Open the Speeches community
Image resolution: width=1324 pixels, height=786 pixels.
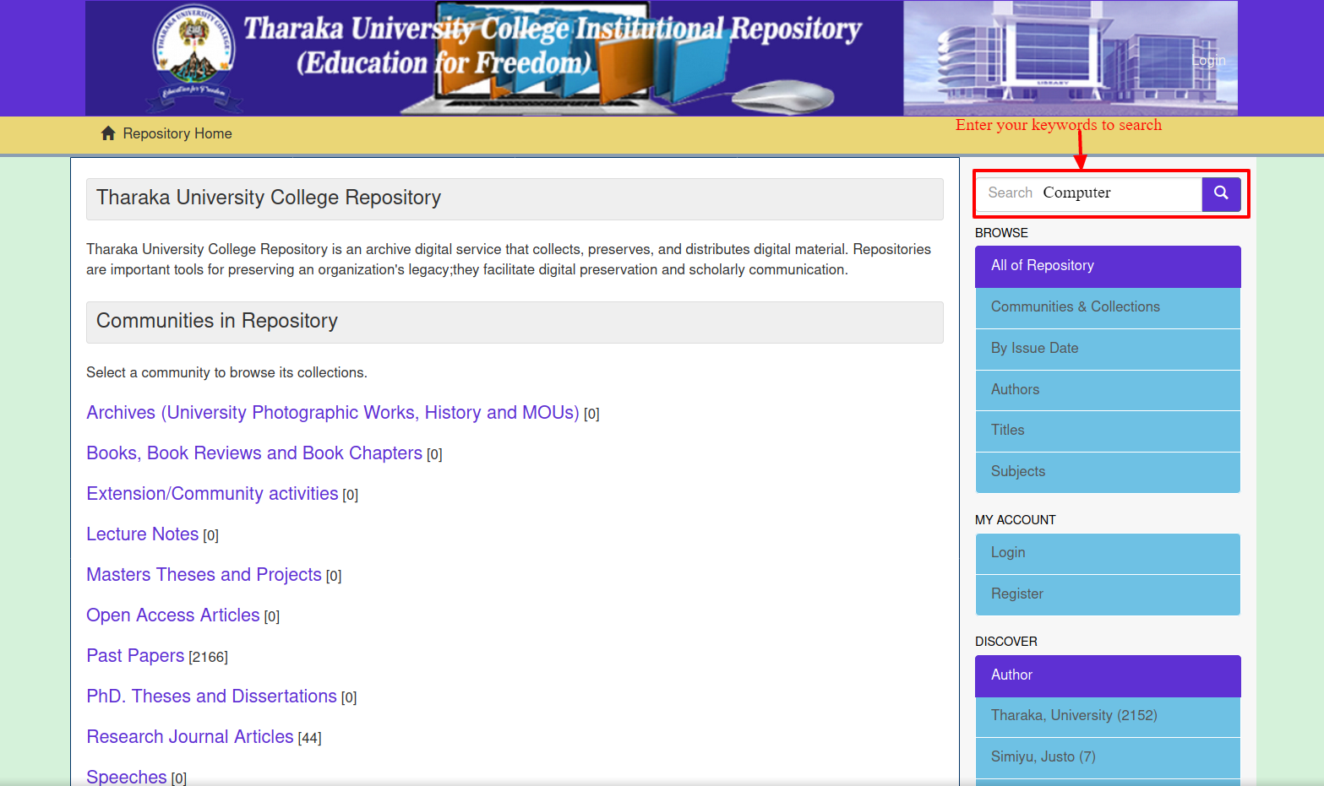(127, 777)
